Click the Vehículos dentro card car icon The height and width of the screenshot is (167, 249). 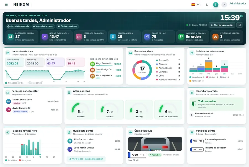click(x=192, y=132)
